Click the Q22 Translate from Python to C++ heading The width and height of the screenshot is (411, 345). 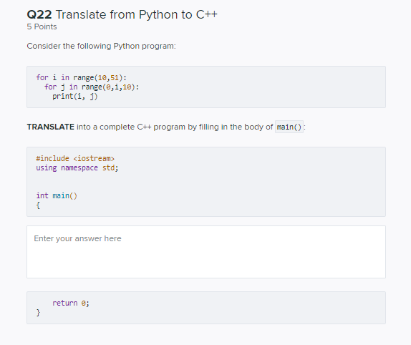click(x=122, y=14)
